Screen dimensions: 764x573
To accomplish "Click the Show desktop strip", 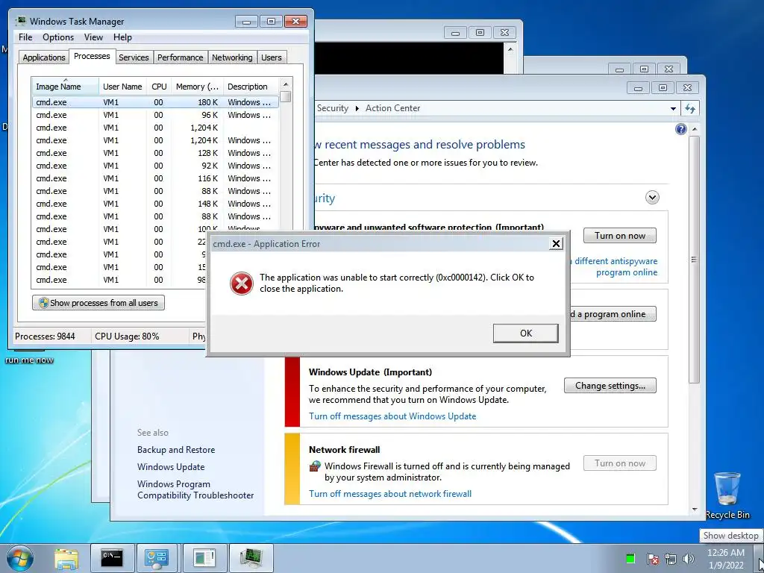I will click(760, 559).
